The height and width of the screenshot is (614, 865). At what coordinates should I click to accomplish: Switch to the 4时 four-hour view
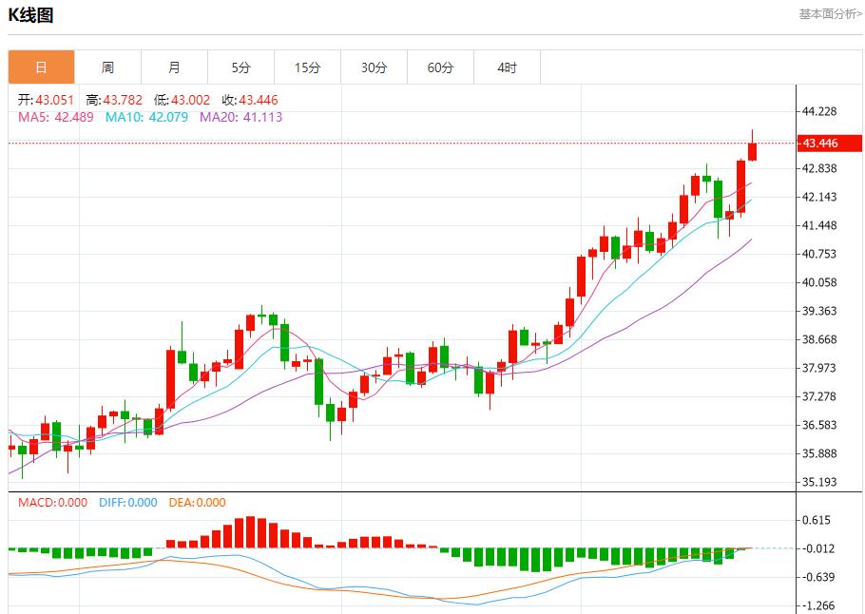(x=507, y=67)
